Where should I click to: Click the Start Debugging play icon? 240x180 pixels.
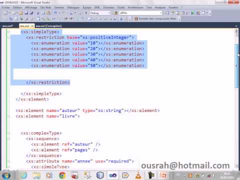86,13
